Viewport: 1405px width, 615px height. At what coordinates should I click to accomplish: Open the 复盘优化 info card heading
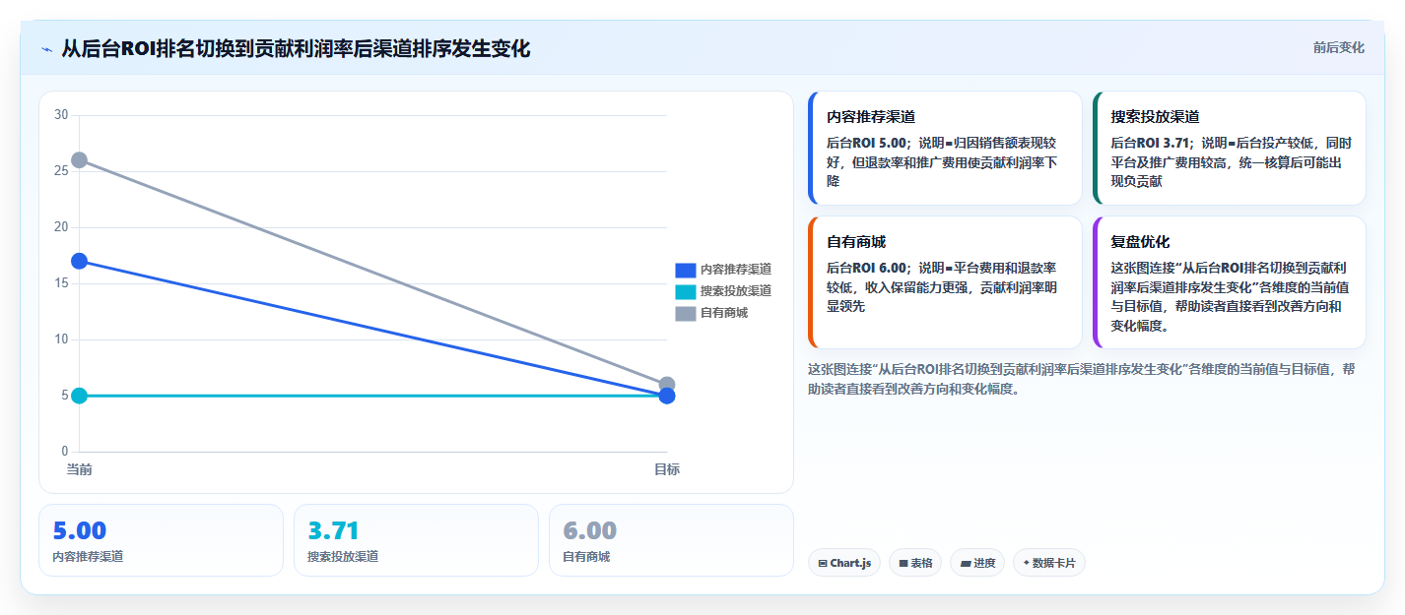pos(1140,242)
